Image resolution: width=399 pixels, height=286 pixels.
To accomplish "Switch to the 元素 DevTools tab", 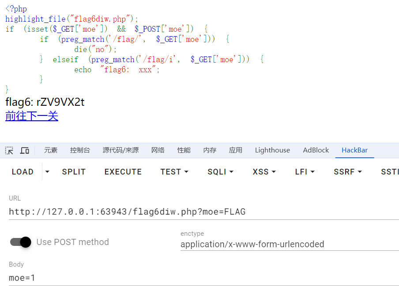I will (x=51, y=150).
